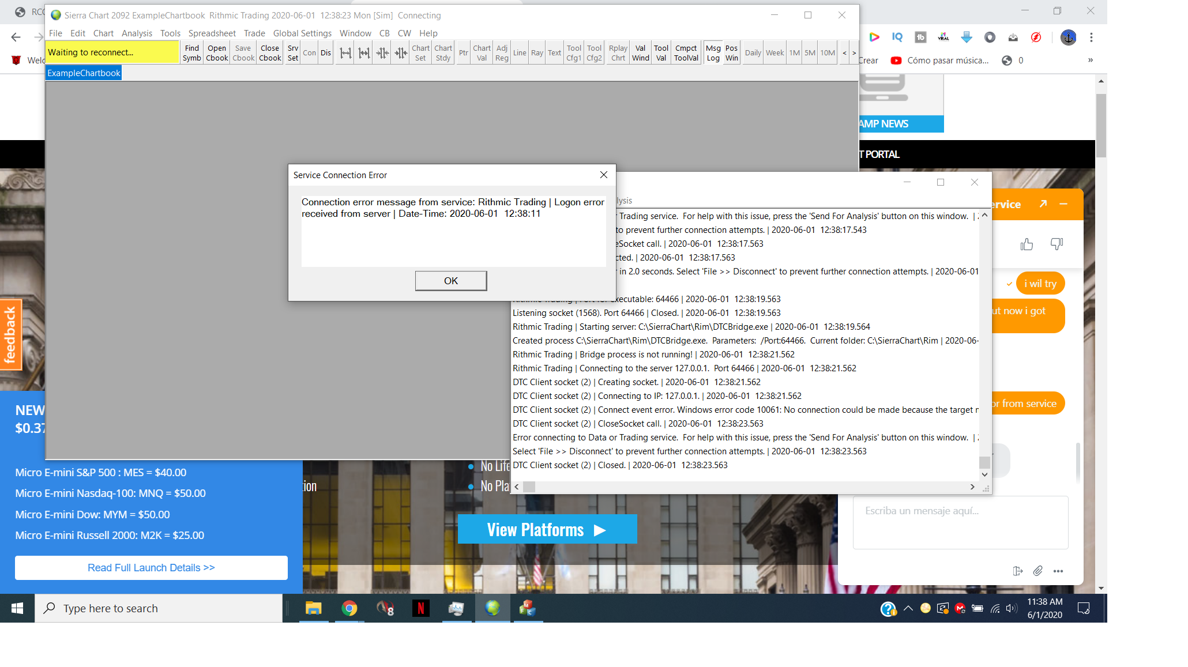1188x667 pixels.
Task: Click thumbs down icon in chat widget
Action: coord(1057,244)
